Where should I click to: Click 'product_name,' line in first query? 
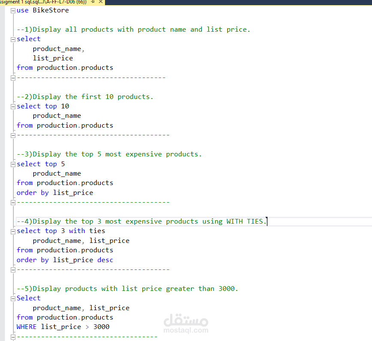point(59,49)
